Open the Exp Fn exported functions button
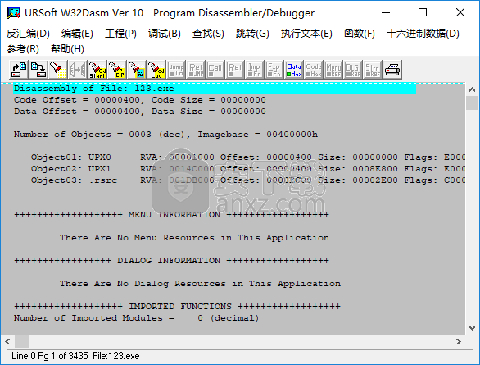Viewport: 480px width, 365px height. click(x=274, y=70)
